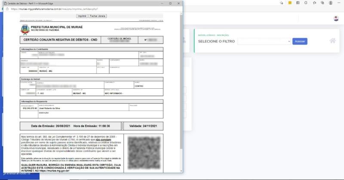Click the Prefeitura Municipal de Muriaé crest
This screenshot has height=180, width=344.
click(x=24, y=29)
